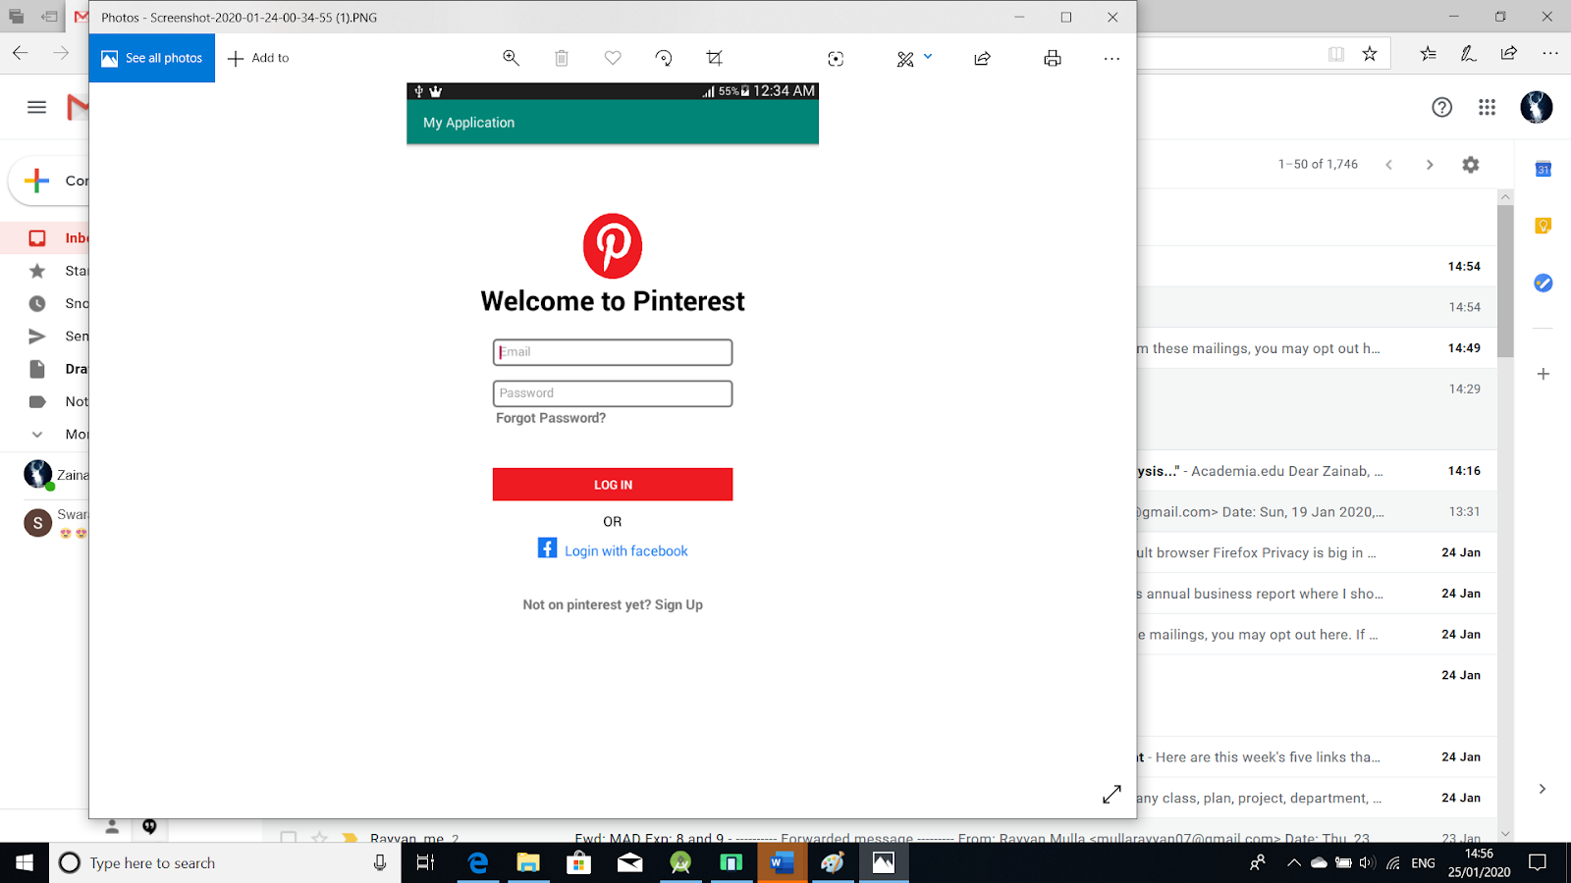
Task: Open Drafts folder in Gmail
Action: click(45, 369)
